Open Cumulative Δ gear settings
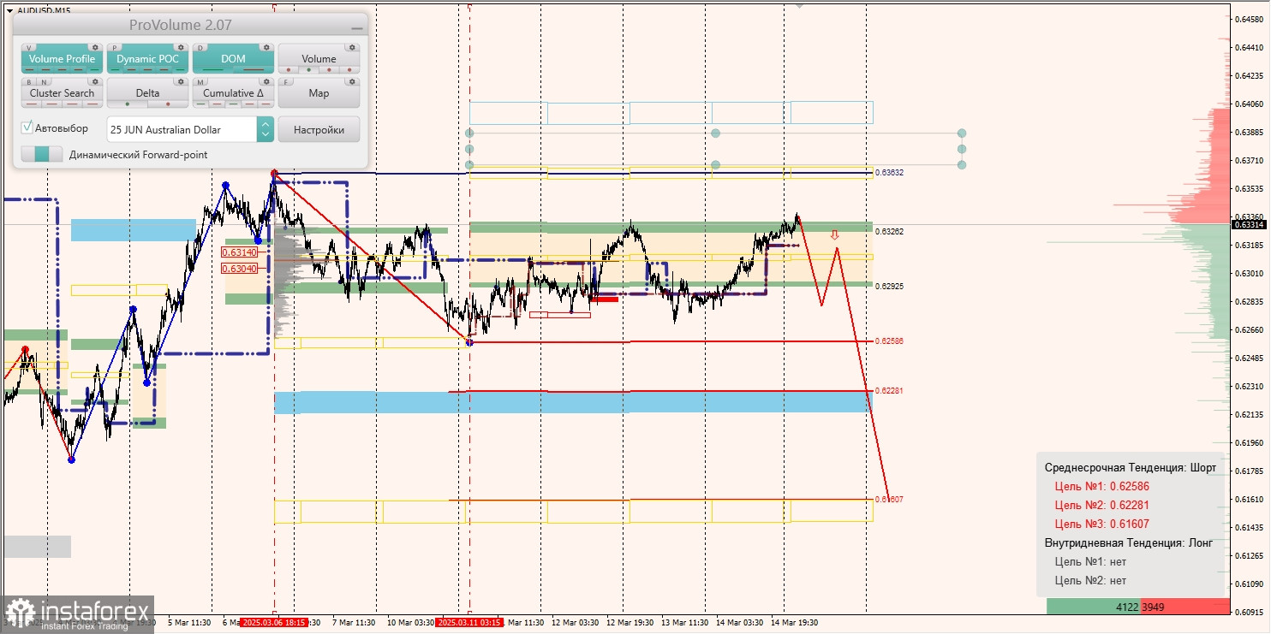The image size is (1271, 634). click(266, 81)
